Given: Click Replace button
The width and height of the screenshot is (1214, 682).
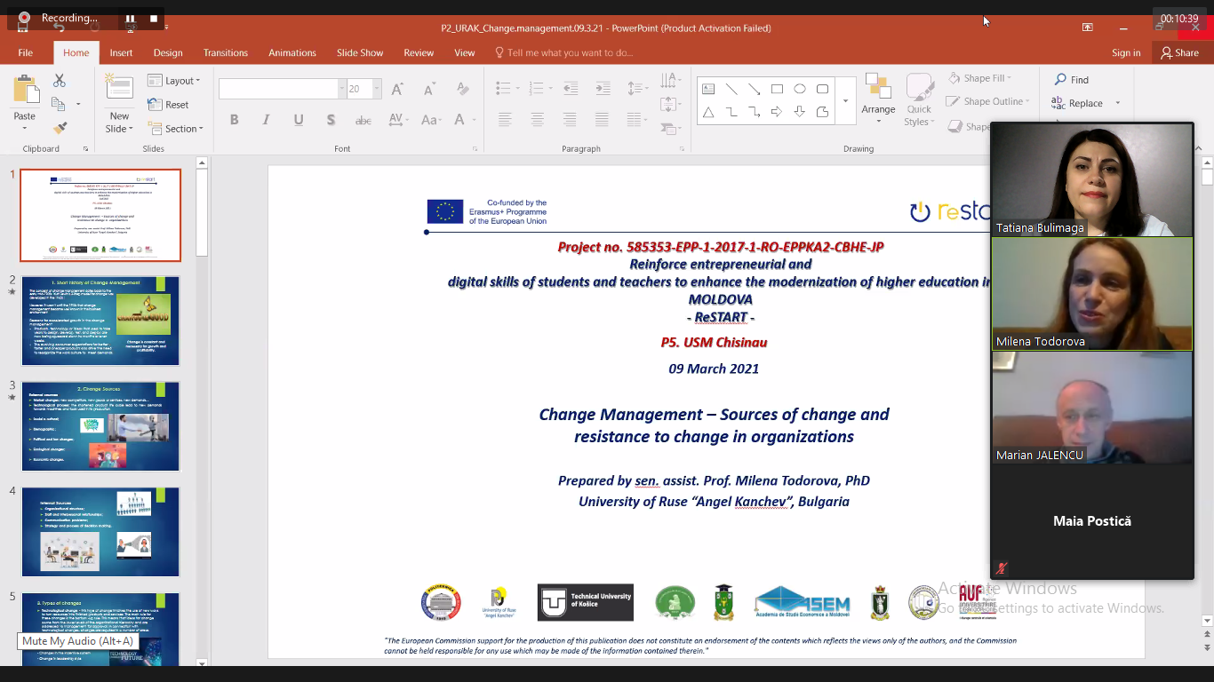Looking at the screenshot, I should 1078,103.
